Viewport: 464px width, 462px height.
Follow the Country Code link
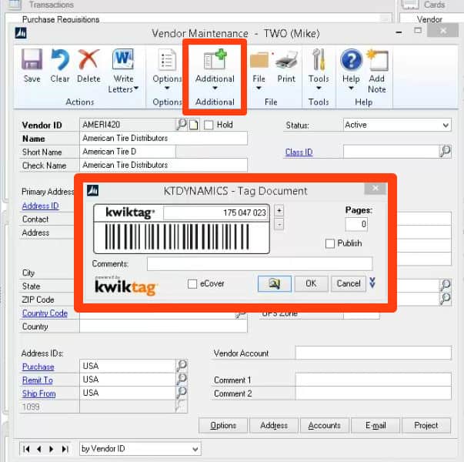(x=45, y=313)
